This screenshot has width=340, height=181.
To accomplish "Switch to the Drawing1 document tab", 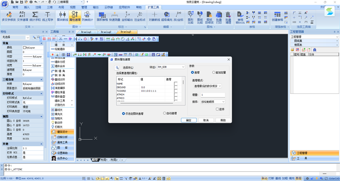I will pos(86,32).
